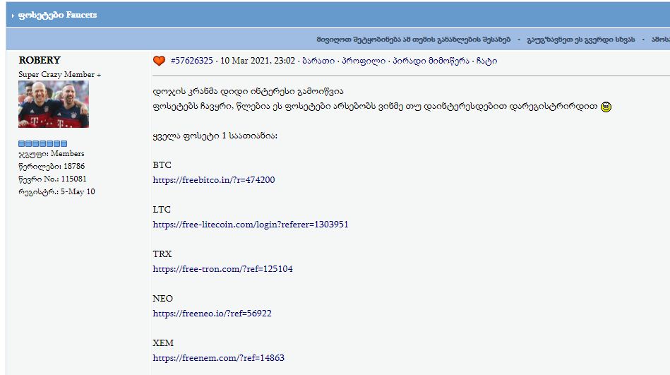
Task: Click the blue member rank pips bar
Action: point(43,143)
